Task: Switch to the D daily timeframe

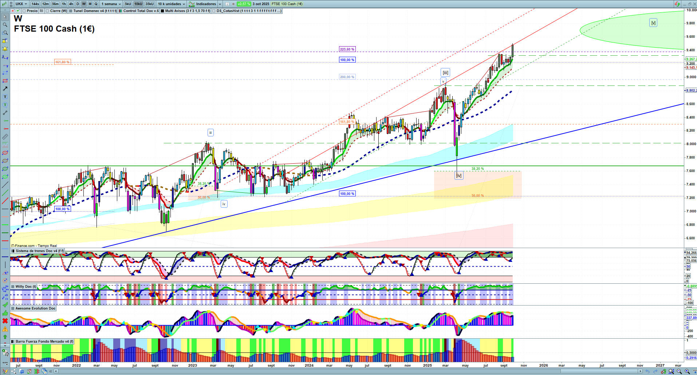Action: (78, 4)
